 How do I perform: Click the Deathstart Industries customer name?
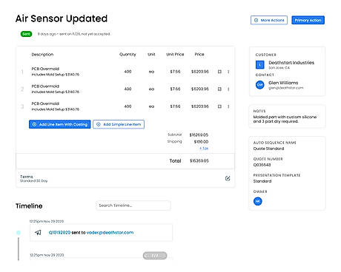[x=291, y=63]
